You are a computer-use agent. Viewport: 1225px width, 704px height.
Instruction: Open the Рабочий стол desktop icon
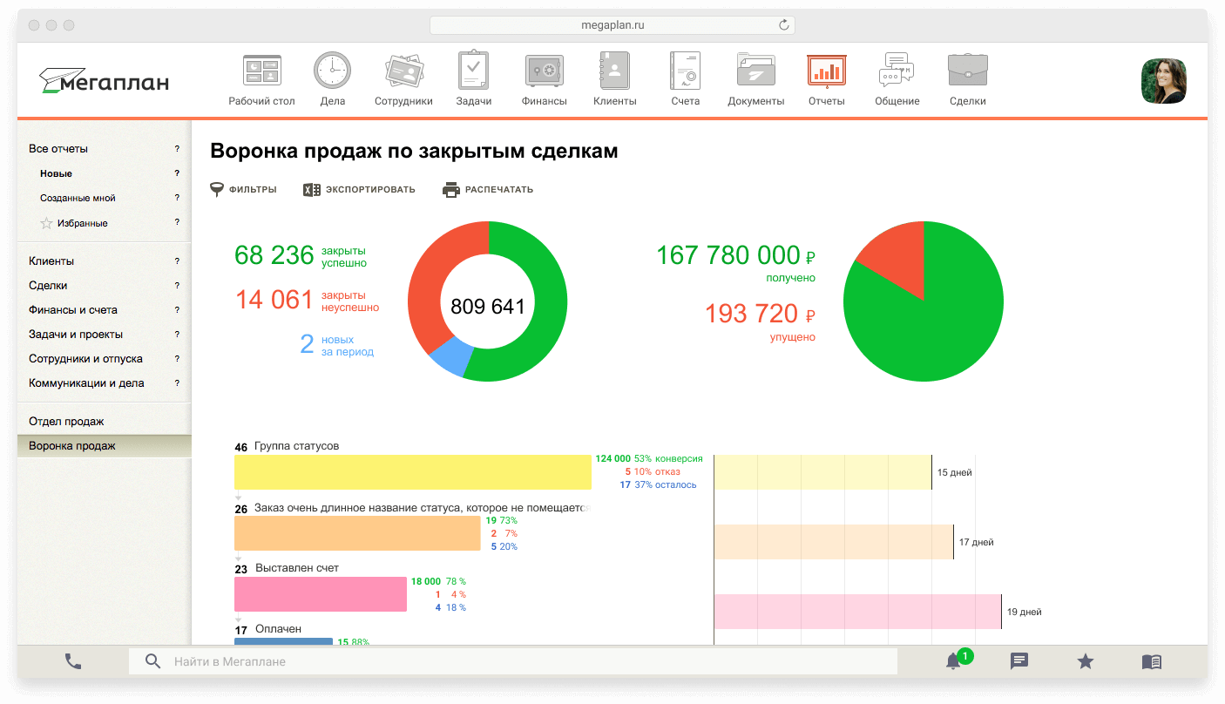[x=261, y=71]
